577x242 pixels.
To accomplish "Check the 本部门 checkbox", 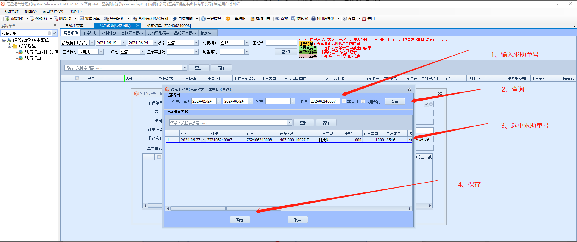I will coord(344,101).
